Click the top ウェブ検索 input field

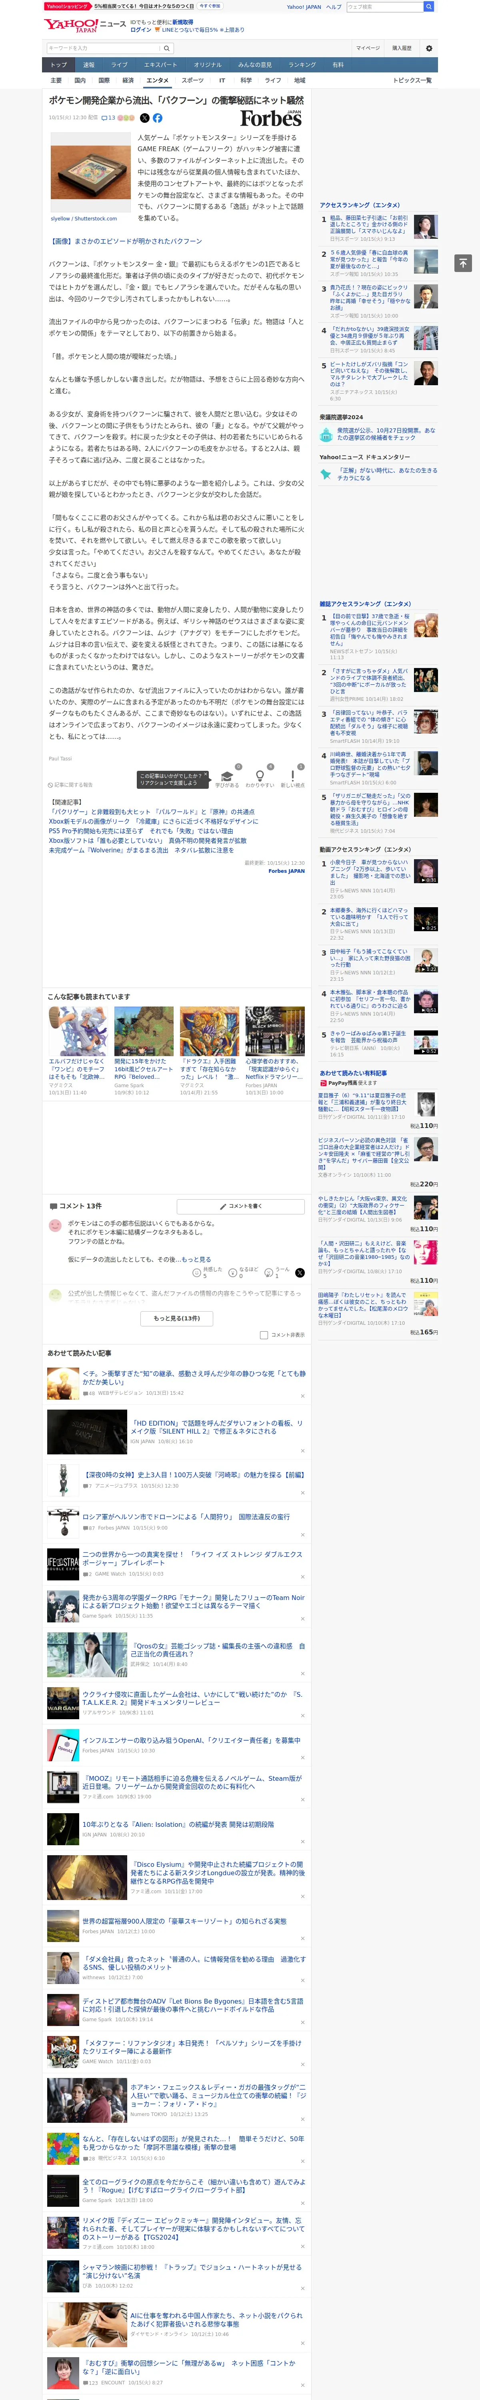(x=384, y=6)
